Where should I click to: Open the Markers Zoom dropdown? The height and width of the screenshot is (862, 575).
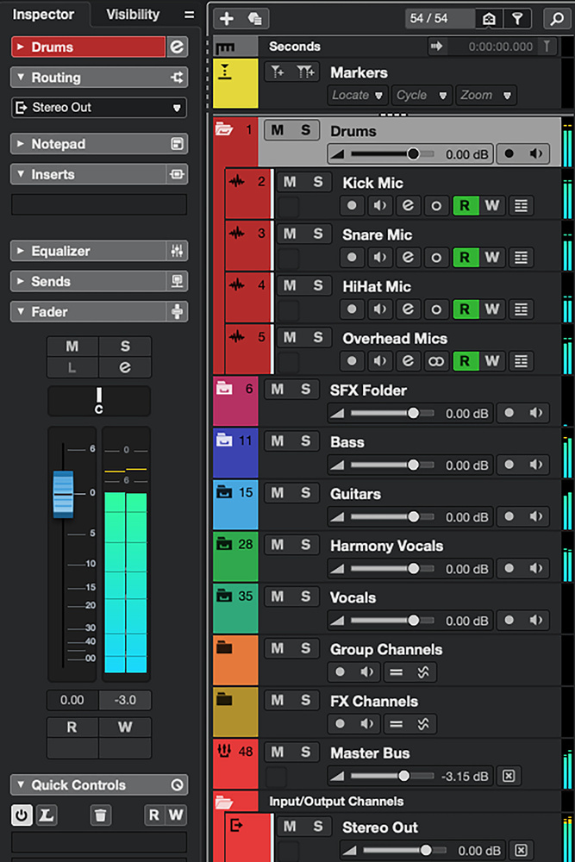click(x=485, y=95)
